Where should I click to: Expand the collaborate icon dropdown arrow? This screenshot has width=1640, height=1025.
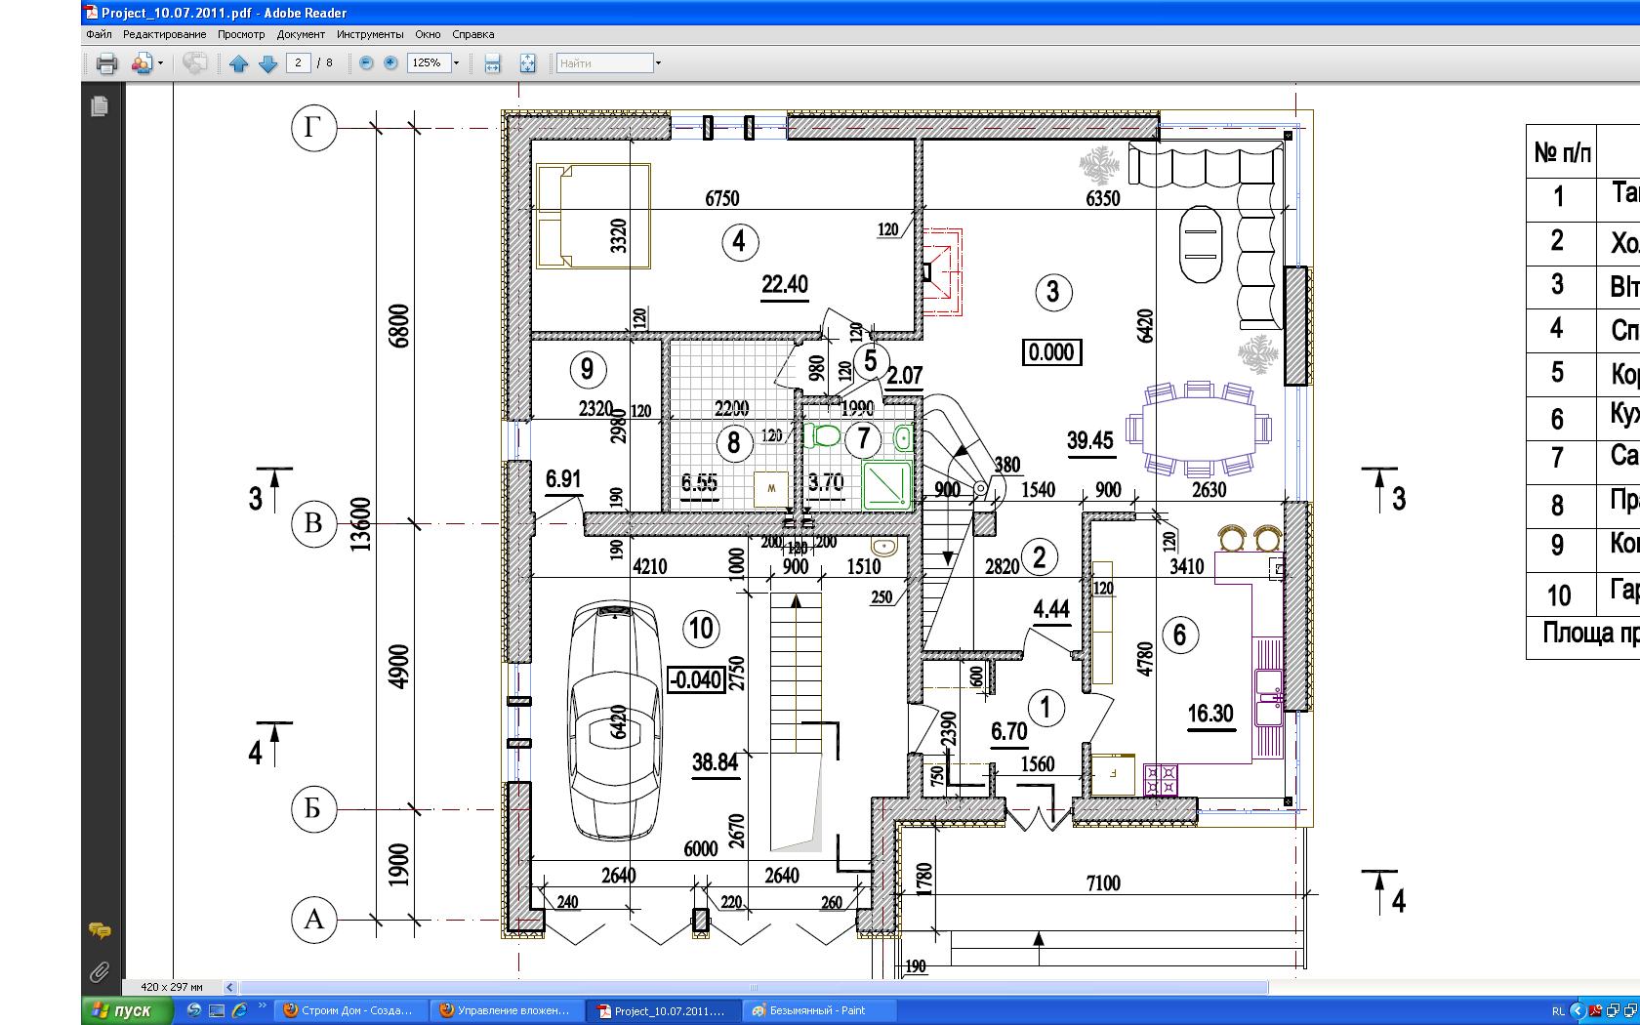[160, 63]
